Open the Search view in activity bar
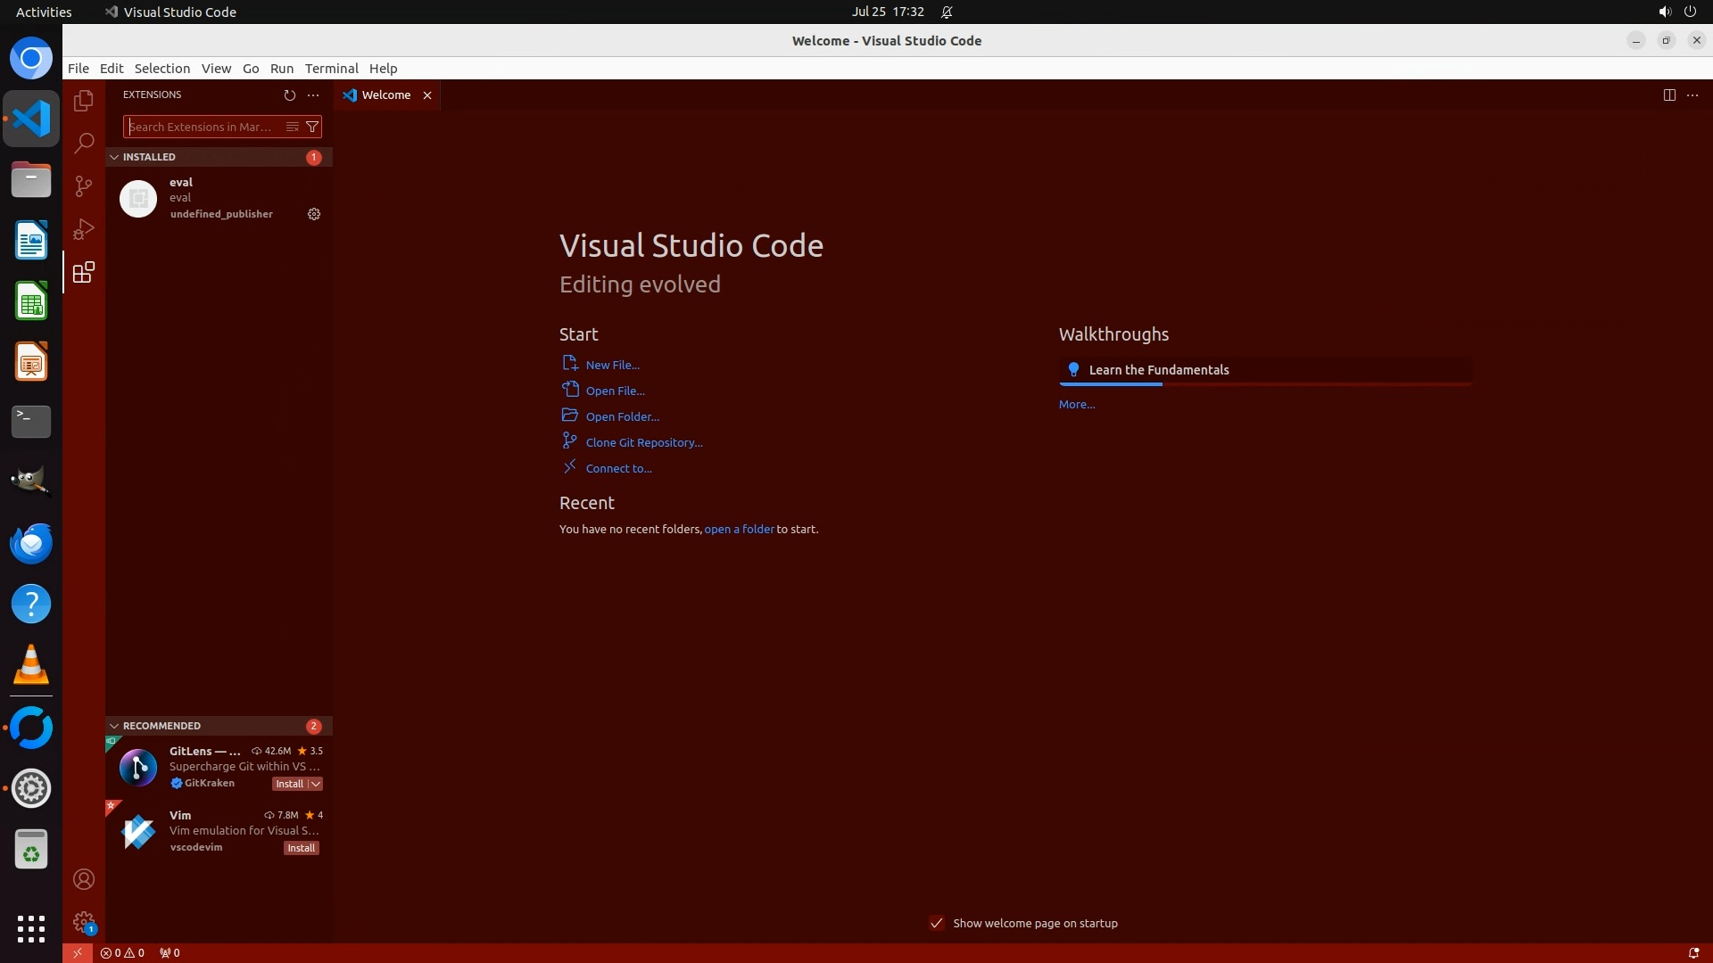 (84, 143)
